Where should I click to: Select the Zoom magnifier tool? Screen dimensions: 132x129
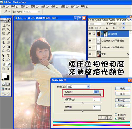click(8, 69)
